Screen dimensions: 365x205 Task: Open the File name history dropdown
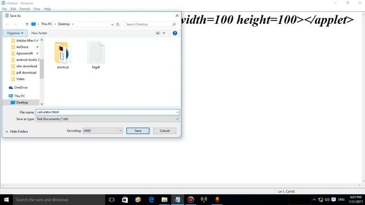pyautogui.click(x=177, y=112)
